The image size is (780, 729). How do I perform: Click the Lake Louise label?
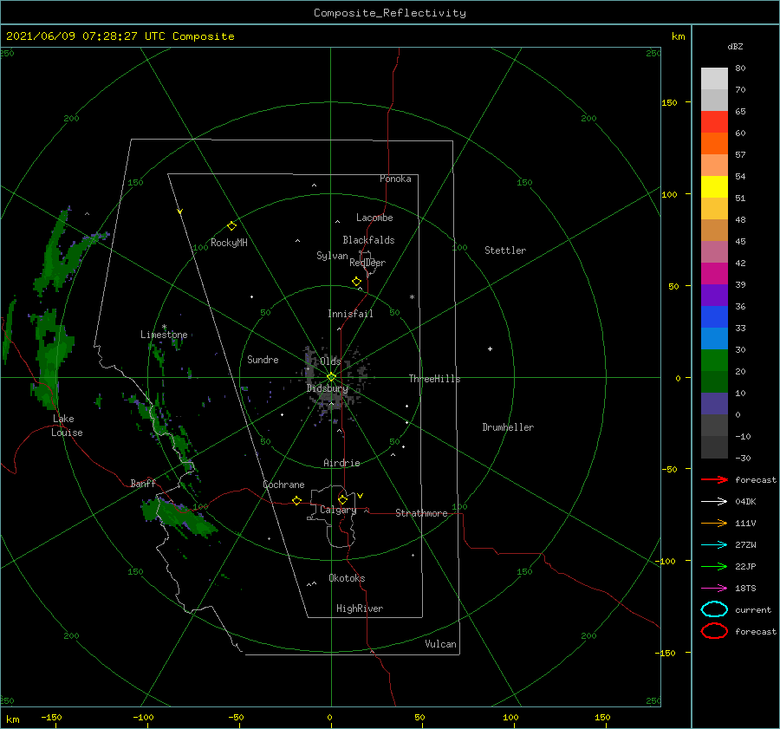click(67, 426)
